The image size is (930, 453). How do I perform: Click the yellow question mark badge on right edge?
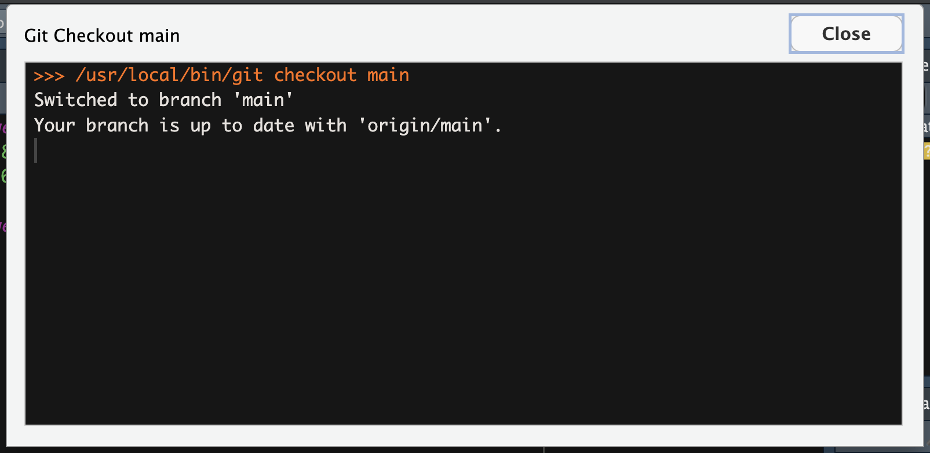(x=926, y=149)
